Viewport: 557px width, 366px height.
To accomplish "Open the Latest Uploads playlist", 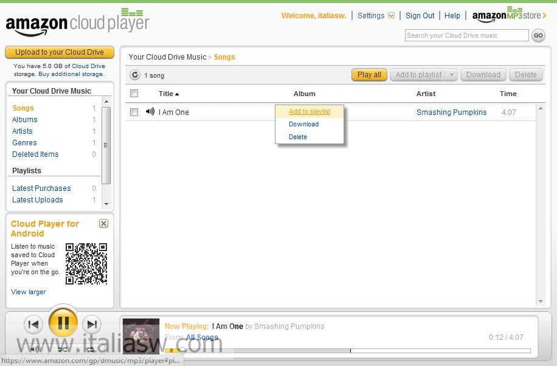I will tap(37, 200).
